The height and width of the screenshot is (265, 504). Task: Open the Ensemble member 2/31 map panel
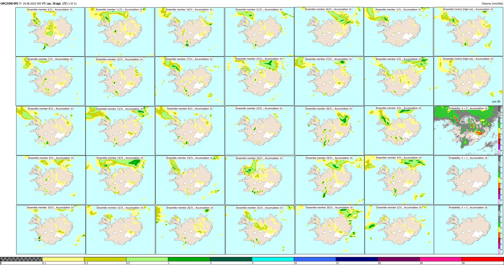[x=399, y=81]
